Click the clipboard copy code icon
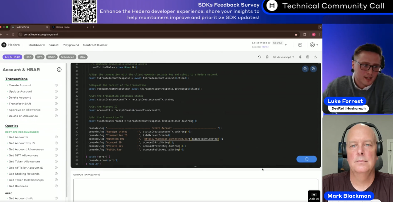This screenshot has height=202, width=393. click(x=308, y=57)
